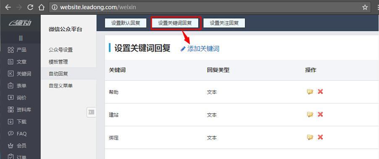Click the 产品 grid icon
Viewport: 379px width, 159px height.
coord(11,50)
